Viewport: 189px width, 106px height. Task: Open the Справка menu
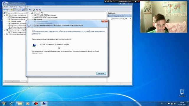pyautogui.click(x=27, y=7)
